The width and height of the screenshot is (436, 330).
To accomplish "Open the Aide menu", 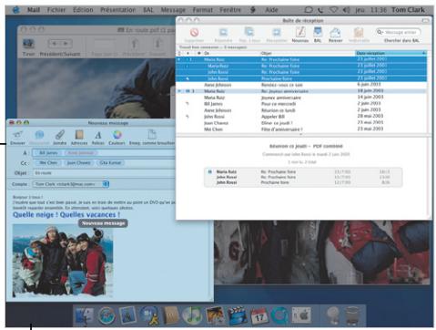I will tap(271, 10).
